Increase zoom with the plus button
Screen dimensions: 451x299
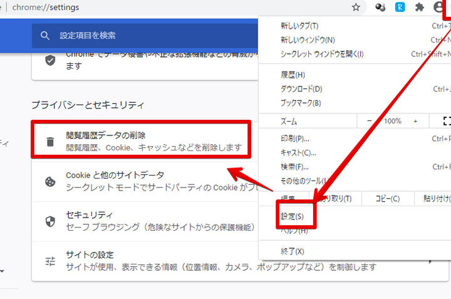[x=415, y=120]
